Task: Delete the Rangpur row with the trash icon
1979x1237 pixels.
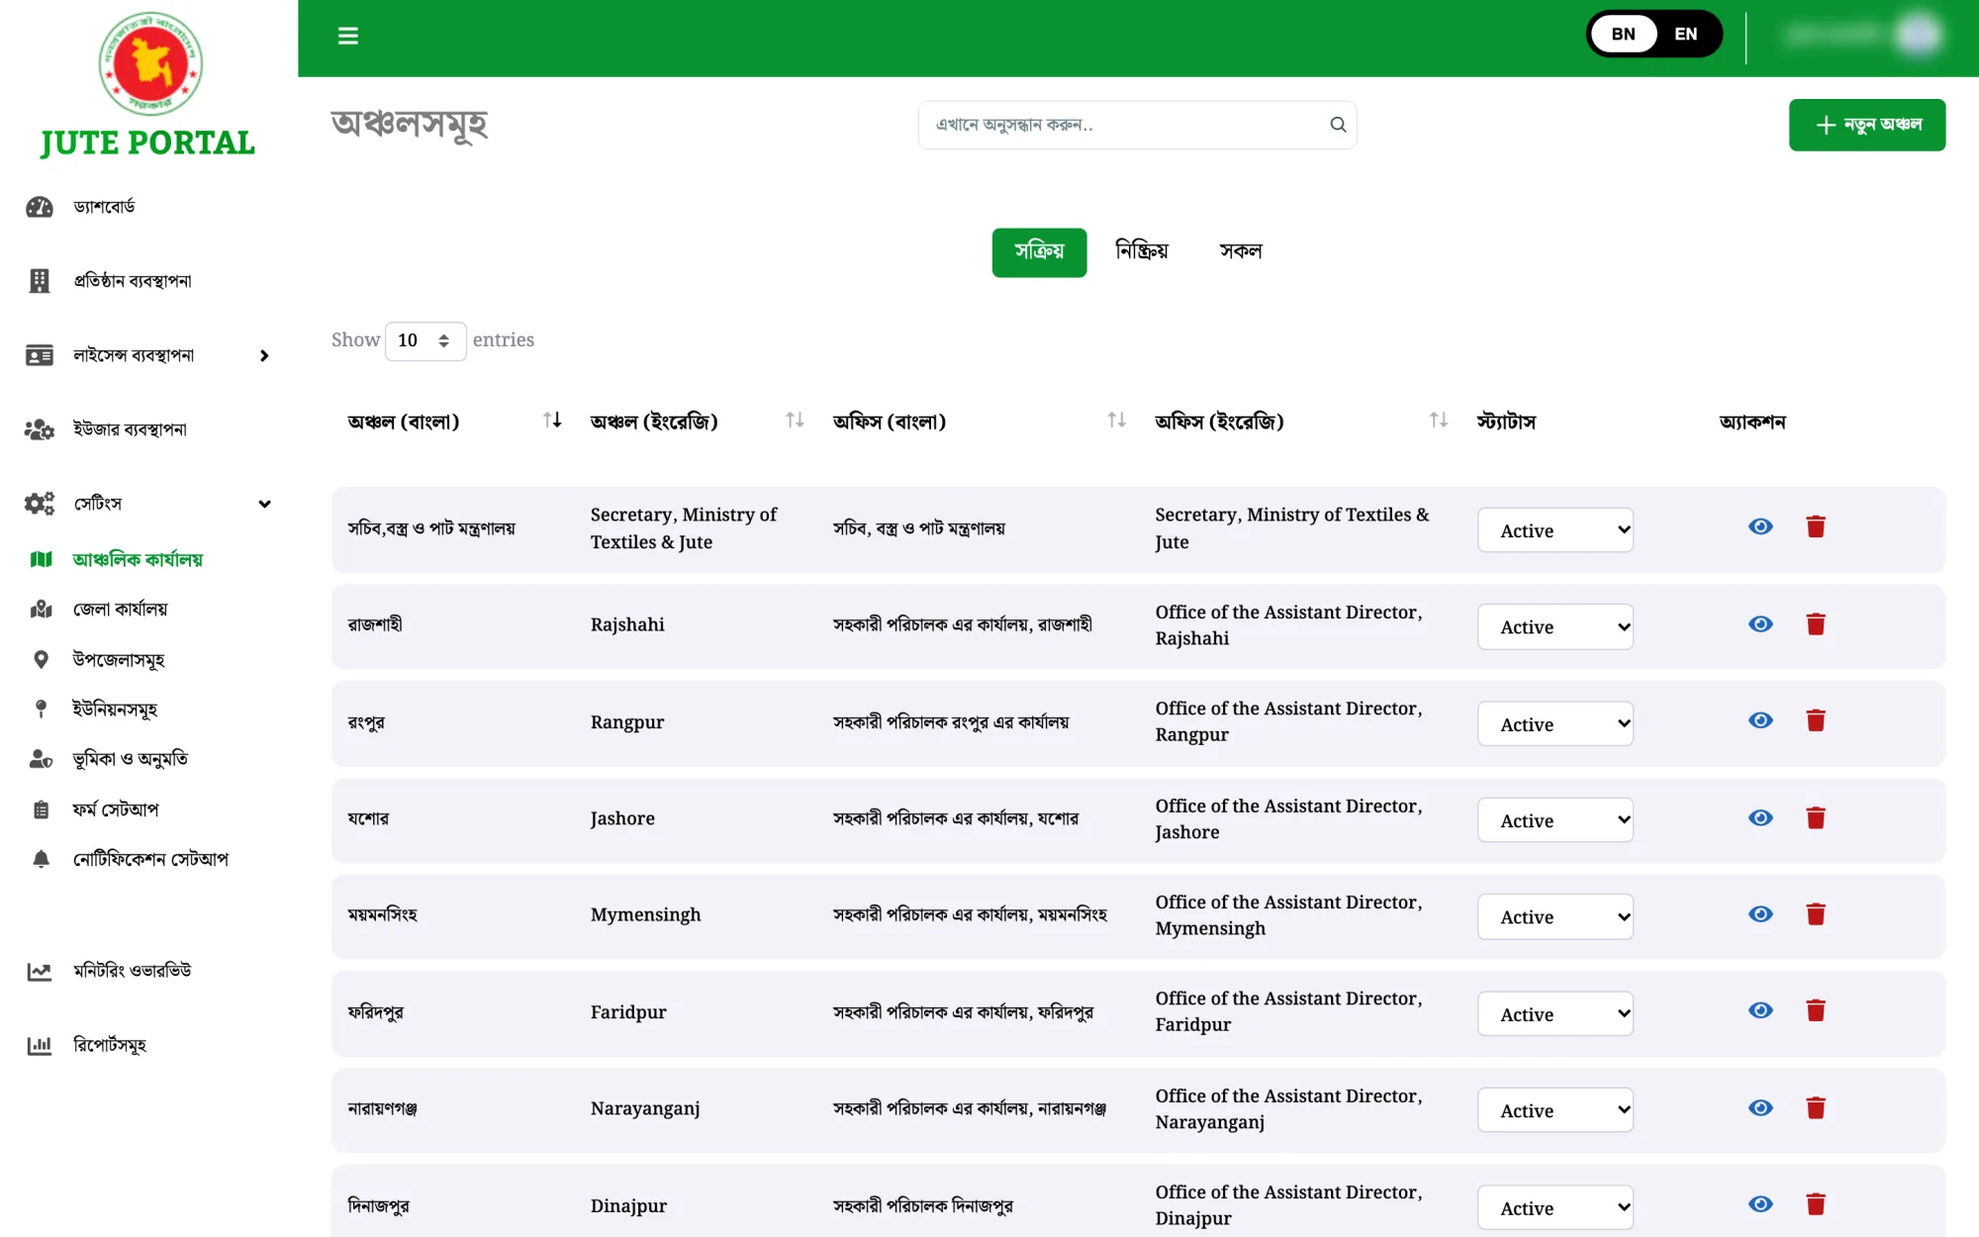Action: (x=1816, y=720)
